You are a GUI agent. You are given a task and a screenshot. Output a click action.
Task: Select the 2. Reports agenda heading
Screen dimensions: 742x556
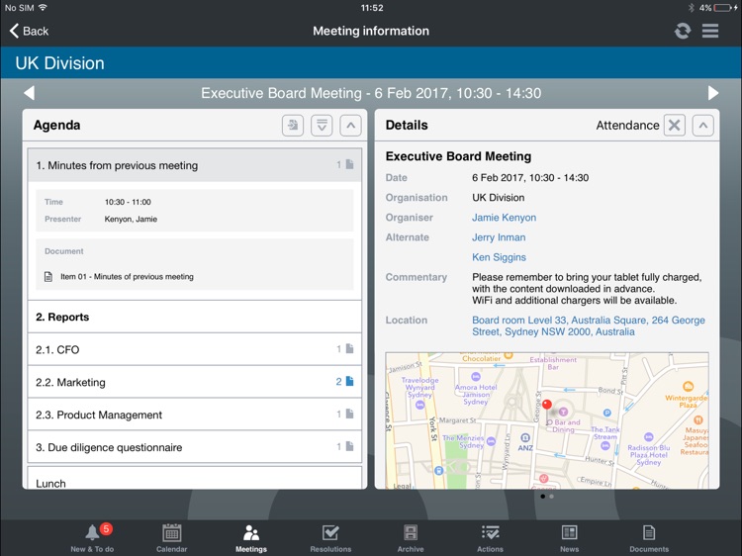point(195,317)
